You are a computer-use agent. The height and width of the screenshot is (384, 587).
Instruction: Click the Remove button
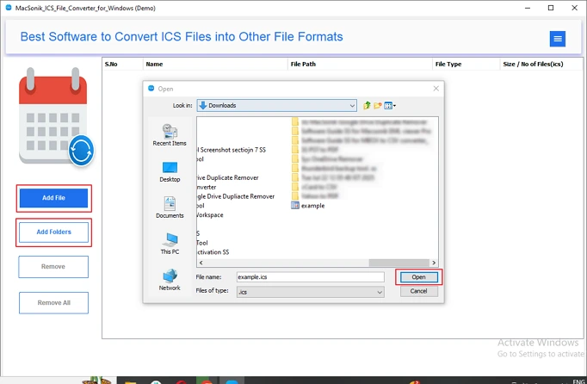click(53, 267)
